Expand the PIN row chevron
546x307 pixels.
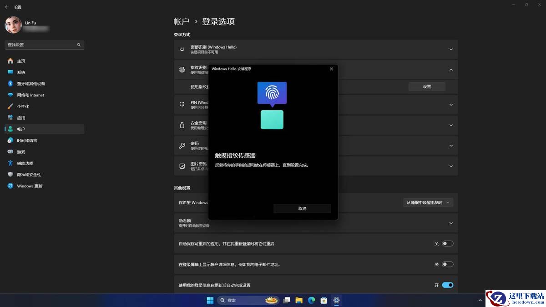[451, 105]
